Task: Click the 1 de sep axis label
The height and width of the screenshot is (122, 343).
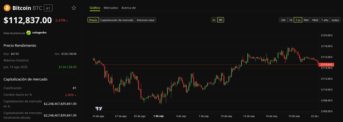Action: point(158,116)
